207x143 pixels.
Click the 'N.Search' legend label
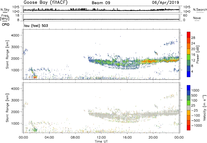[200, 10]
